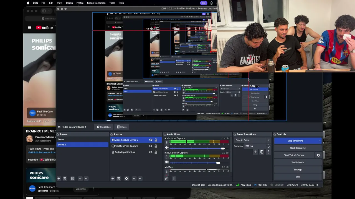Open the Fade to Color transition dropdown
Viewport: 355px width, 199px height.
pyautogui.click(x=252, y=140)
